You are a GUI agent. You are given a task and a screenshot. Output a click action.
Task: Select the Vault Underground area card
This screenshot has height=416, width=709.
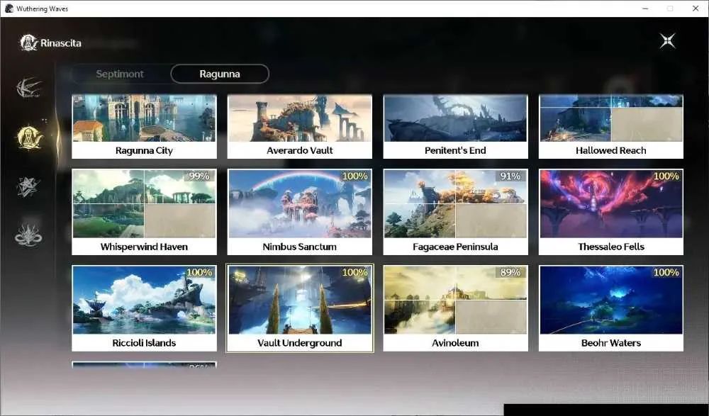point(300,308)
